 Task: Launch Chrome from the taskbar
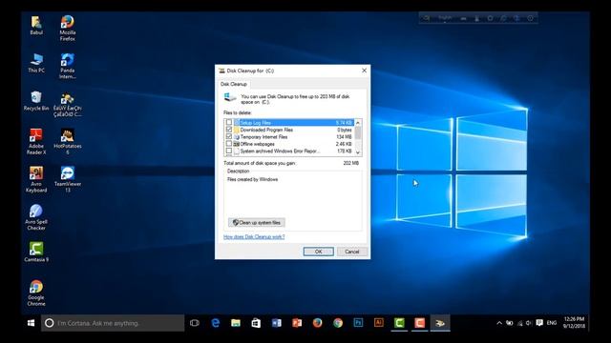tap(338, 323)
